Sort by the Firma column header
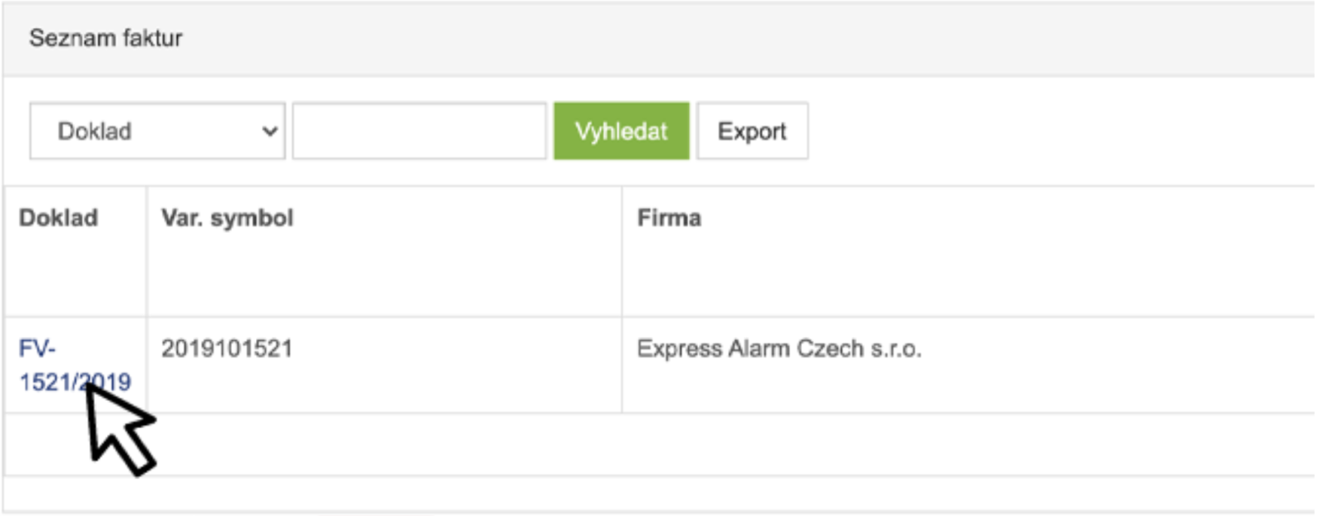The height and width of the screenshot is (516, 1317). (x=669, y=218)
